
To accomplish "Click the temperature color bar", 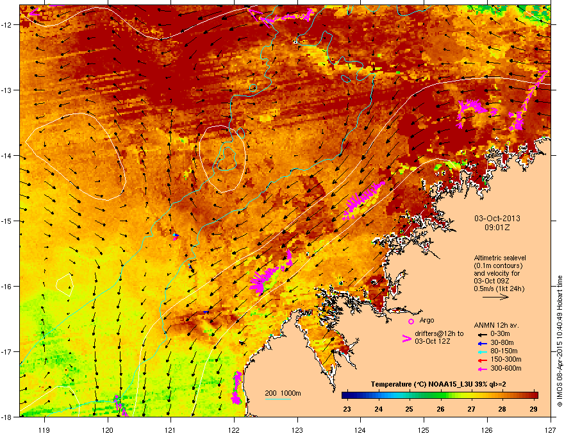I will tap(440, 395).
